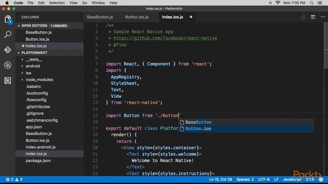328x184 pixels.
Task: Open Notification Center list icon
Action: click(320, 3)
